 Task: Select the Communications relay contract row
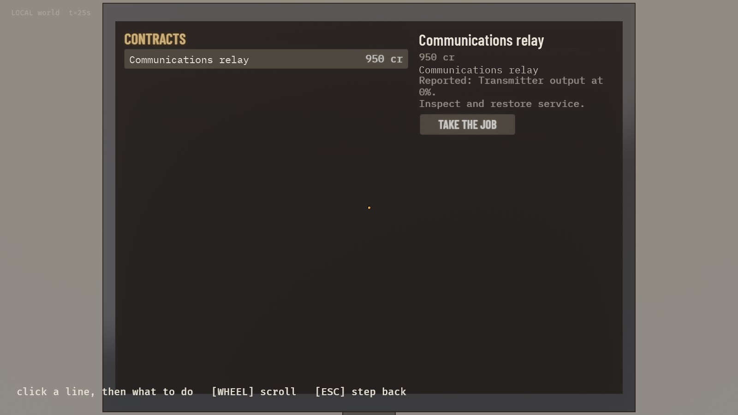coord(266,59)
